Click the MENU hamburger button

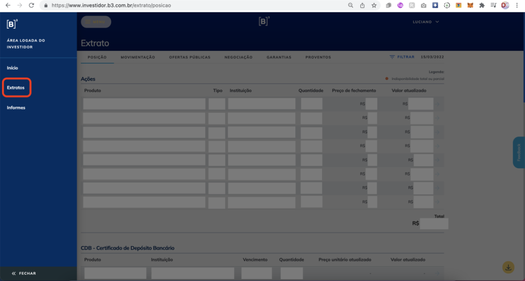point(96,22)
